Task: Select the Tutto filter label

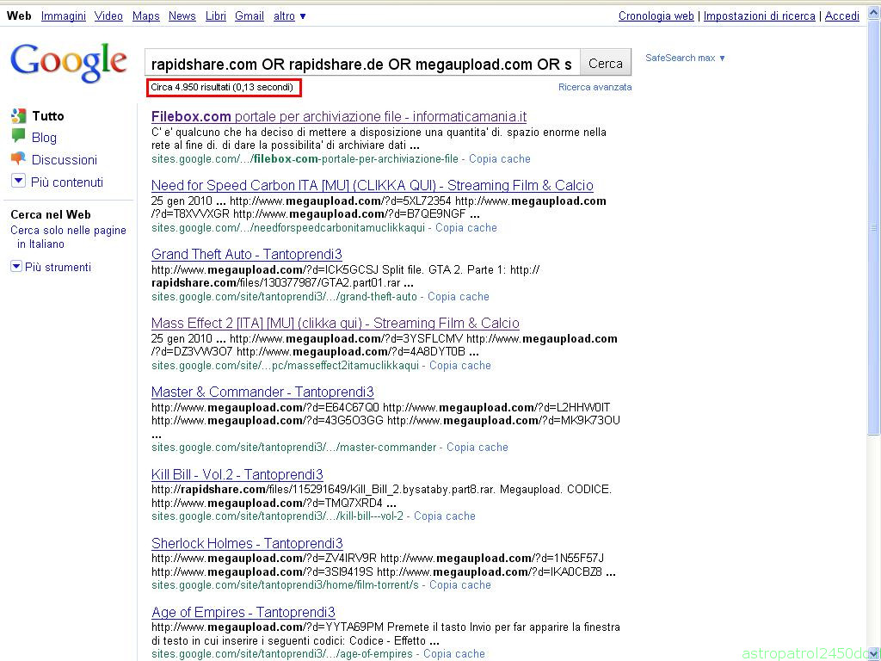Action: (x=48, y=116)
